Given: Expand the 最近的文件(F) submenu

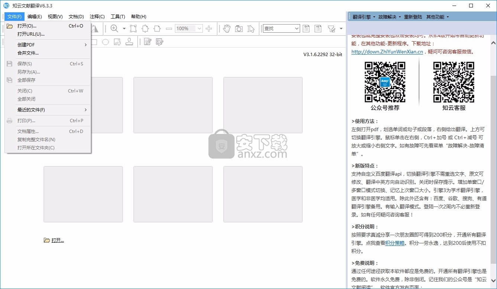Looking at the screenshot, I should [48, 110].
